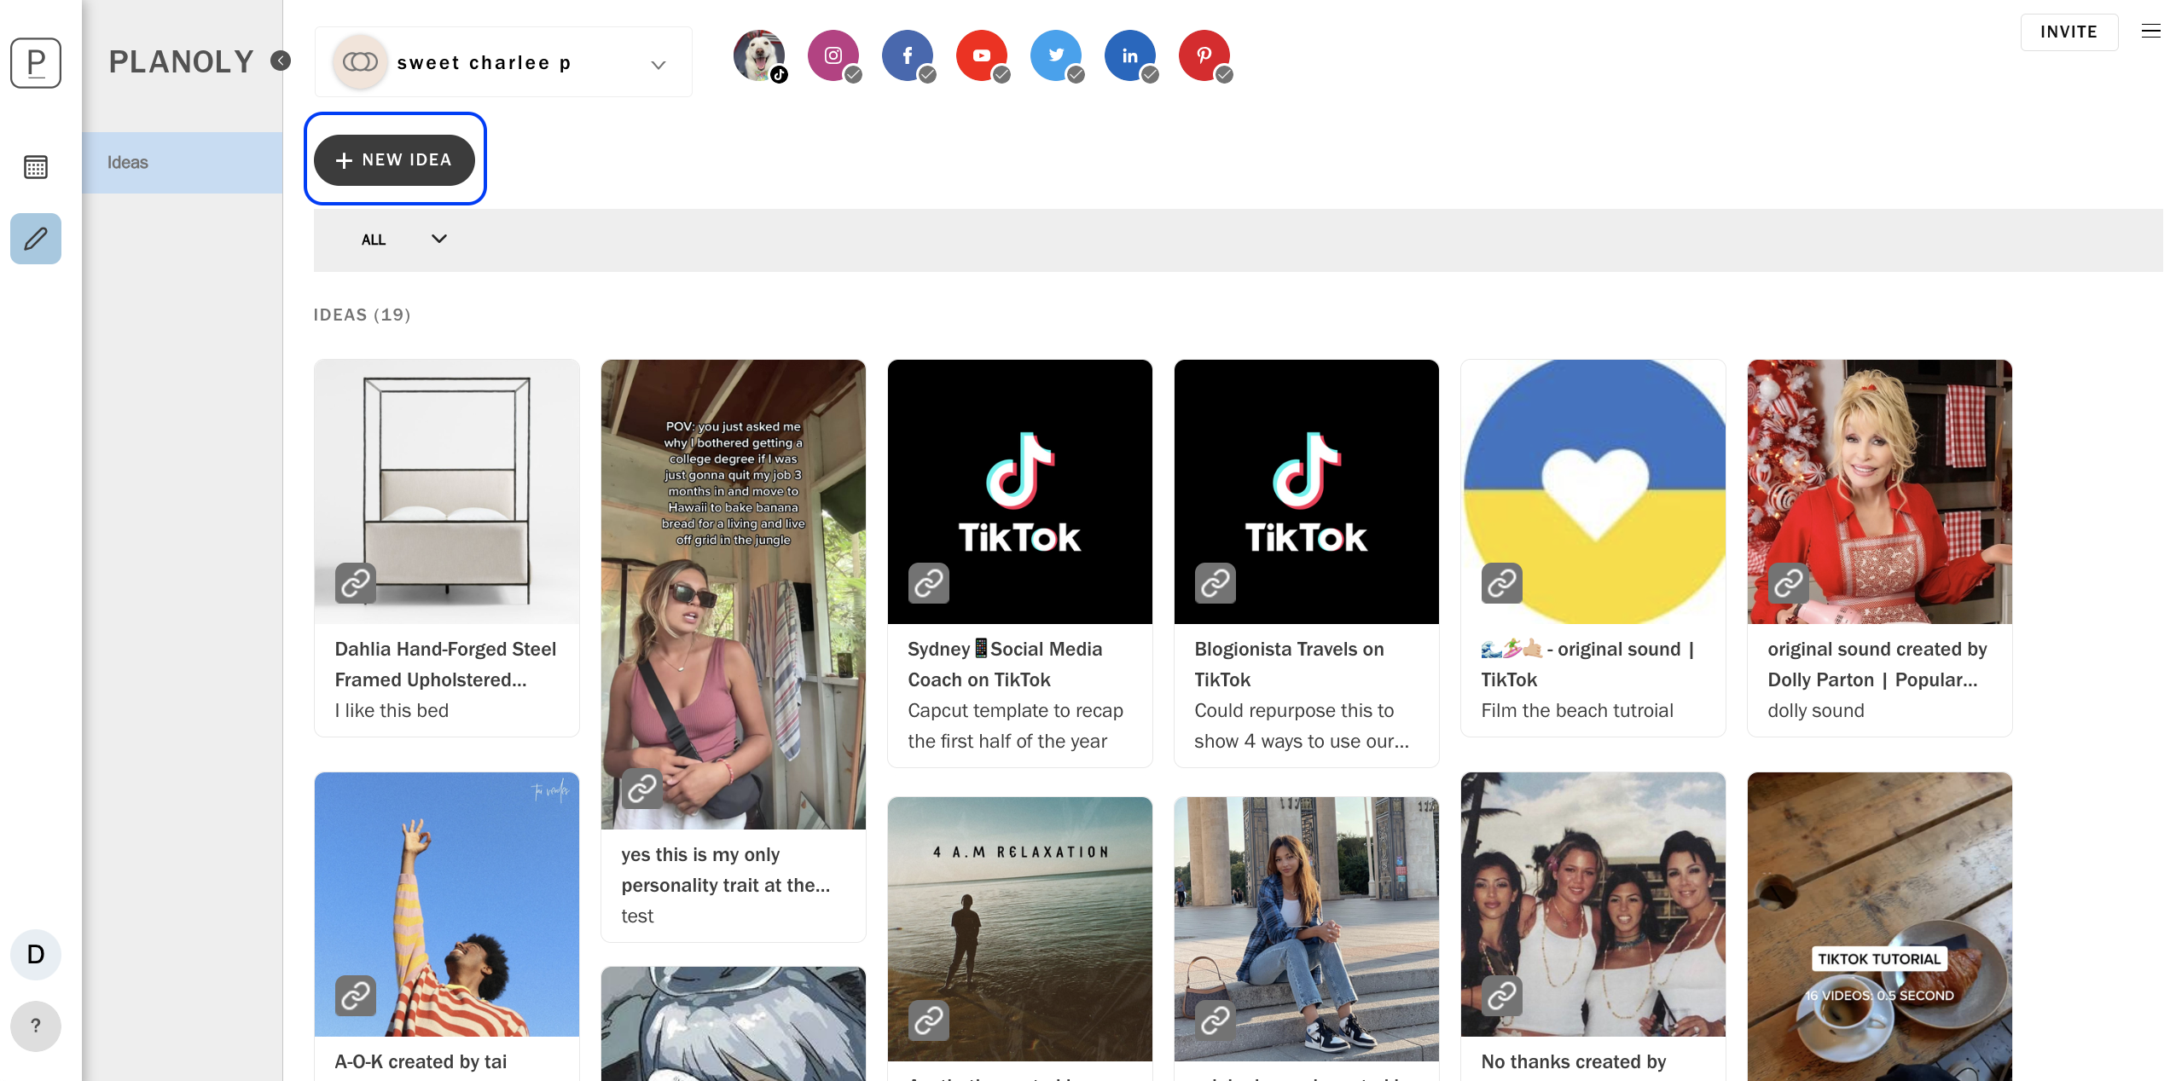
Task: Click link icon on No thanks group photo card
Action: (1502, 996)
